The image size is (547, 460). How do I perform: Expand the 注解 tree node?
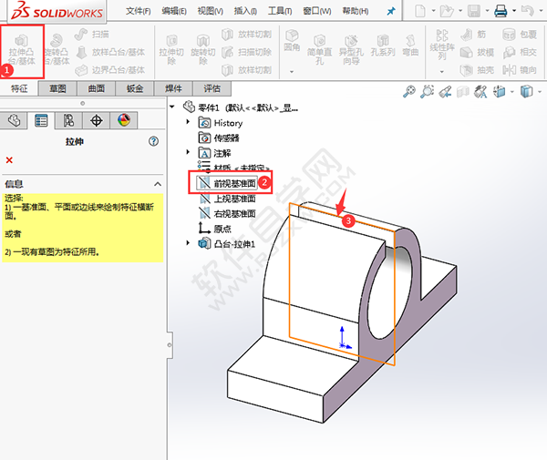point(188,152)
